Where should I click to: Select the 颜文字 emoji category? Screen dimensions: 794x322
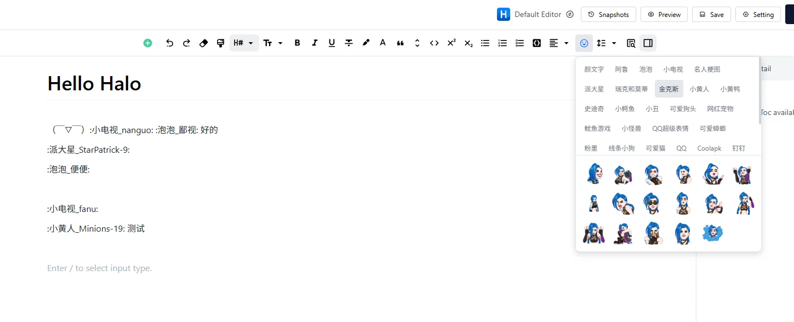(594, 69)
